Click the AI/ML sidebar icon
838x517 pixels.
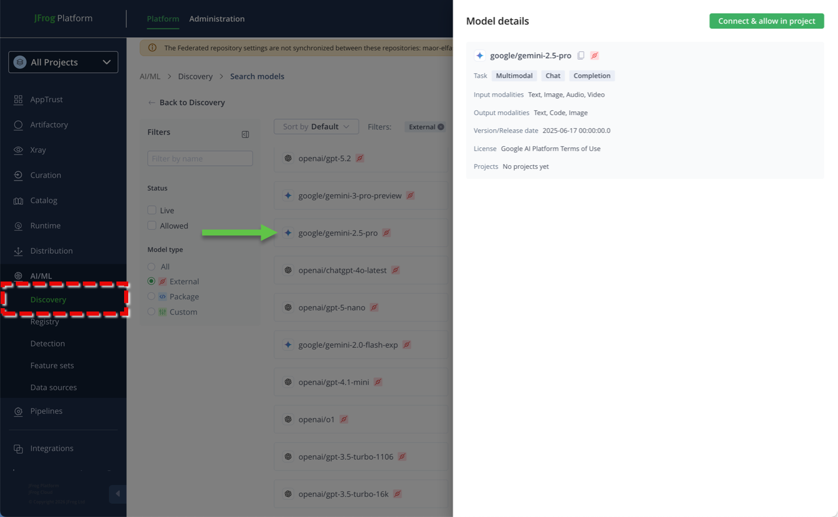pyautogui.click(x=18, y=276)
